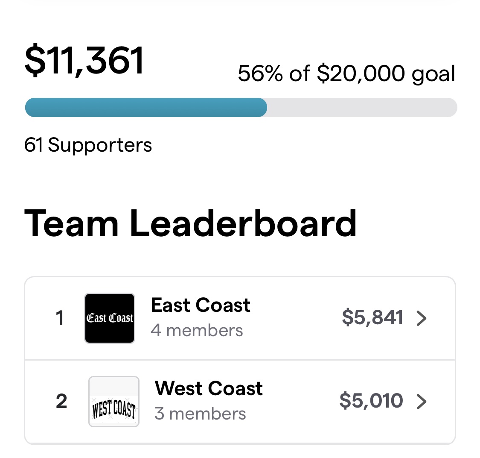The width and height of the screenshot is (480, 458).
Task: Click rank number 1 on leaderboard
Action: point(60,318)
